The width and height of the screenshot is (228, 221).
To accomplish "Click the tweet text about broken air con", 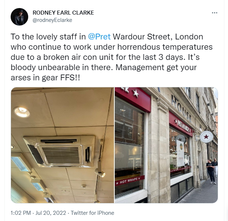I will coord(111,57).
